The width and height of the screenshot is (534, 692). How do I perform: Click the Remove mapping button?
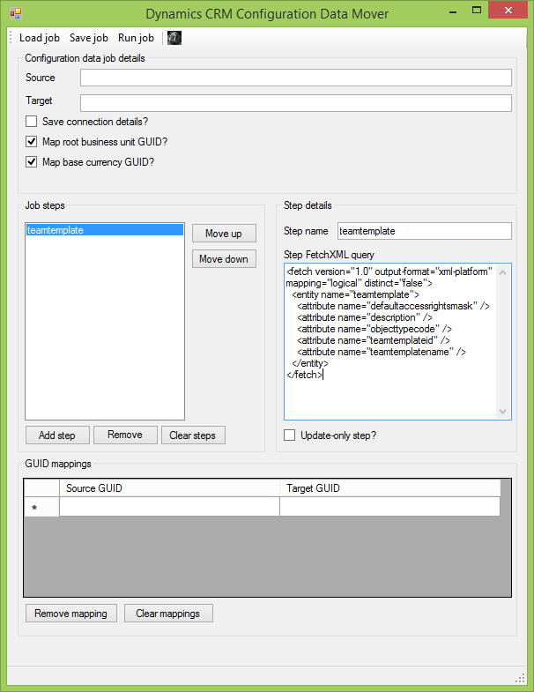(71, 614)
